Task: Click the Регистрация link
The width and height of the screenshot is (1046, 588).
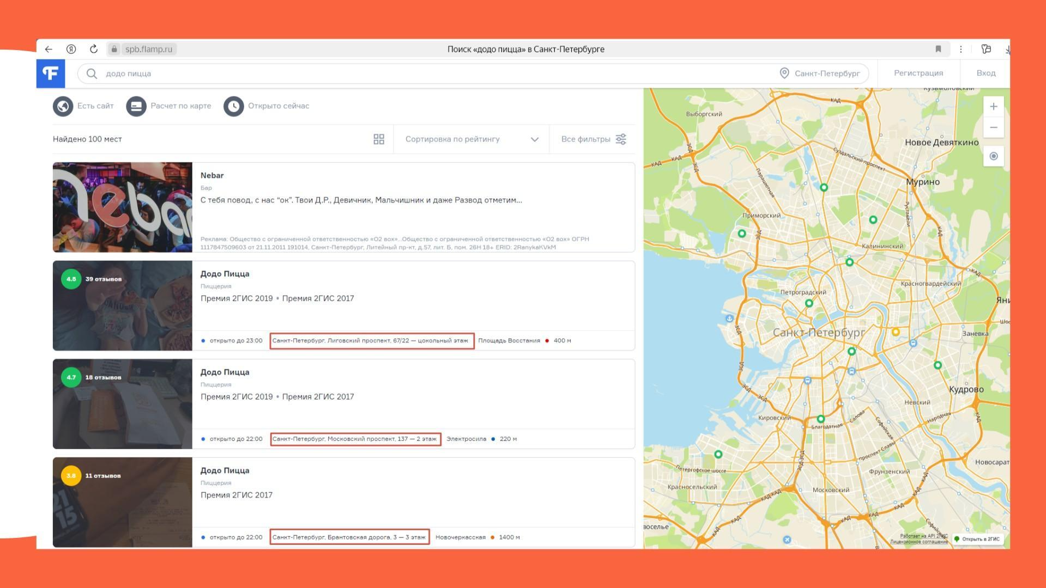Action: [x=918, y=73]
